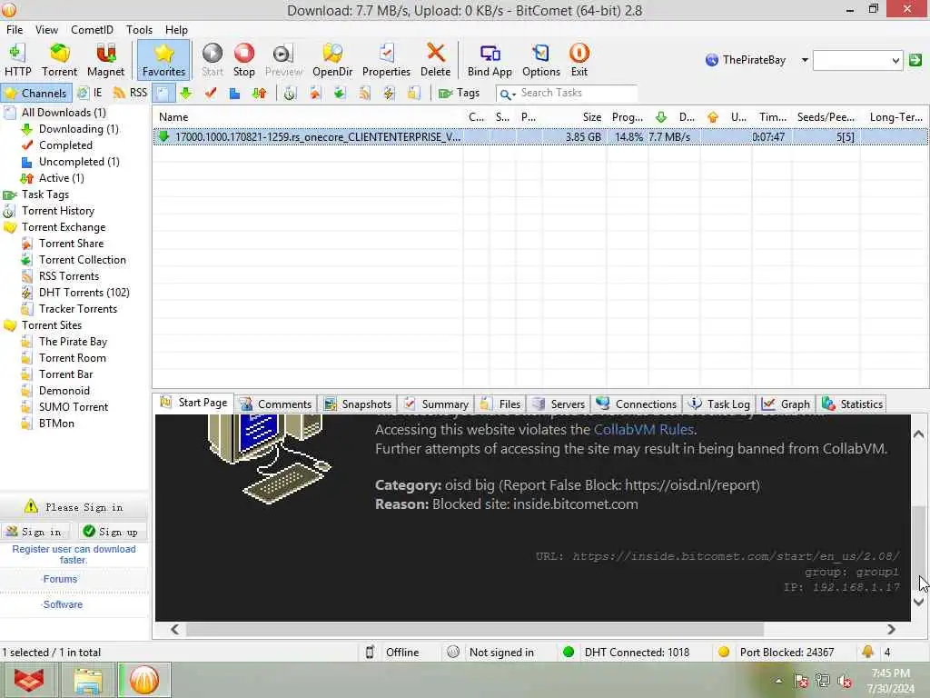Select DHT Torrents (102) in the sidebar
The image size is (930, 698).
tap(84, 293)
